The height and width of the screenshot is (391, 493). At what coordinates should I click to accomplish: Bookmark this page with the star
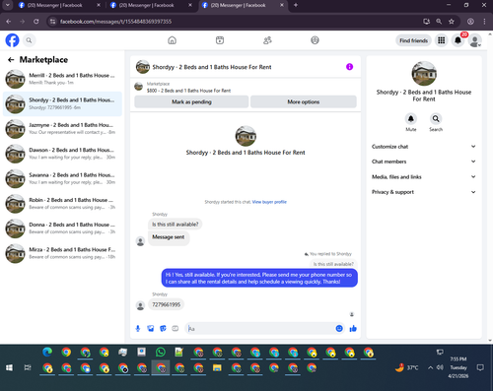tap(452, 22)
